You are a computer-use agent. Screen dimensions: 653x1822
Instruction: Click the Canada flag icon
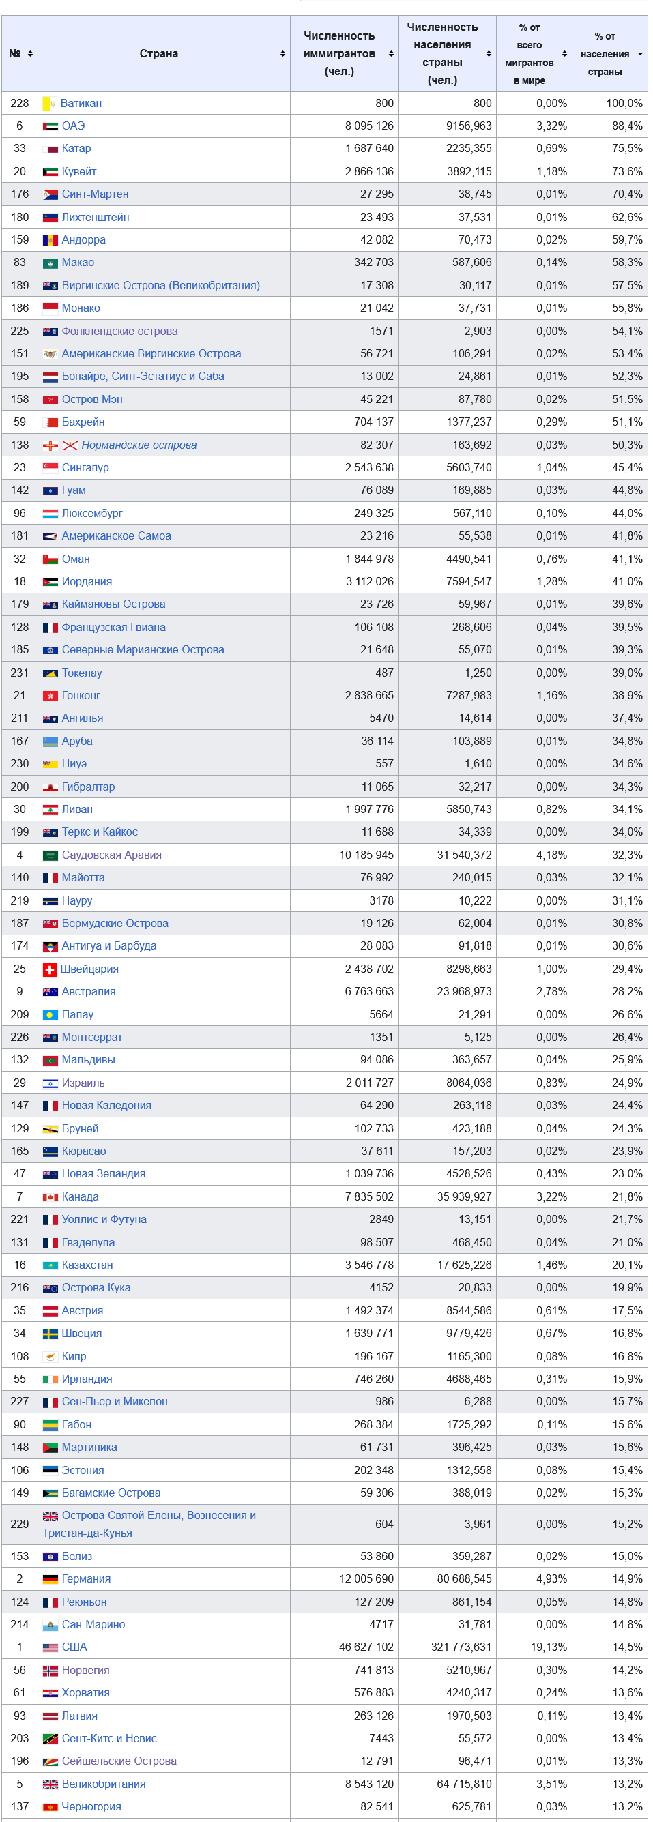click(50, 1197)
